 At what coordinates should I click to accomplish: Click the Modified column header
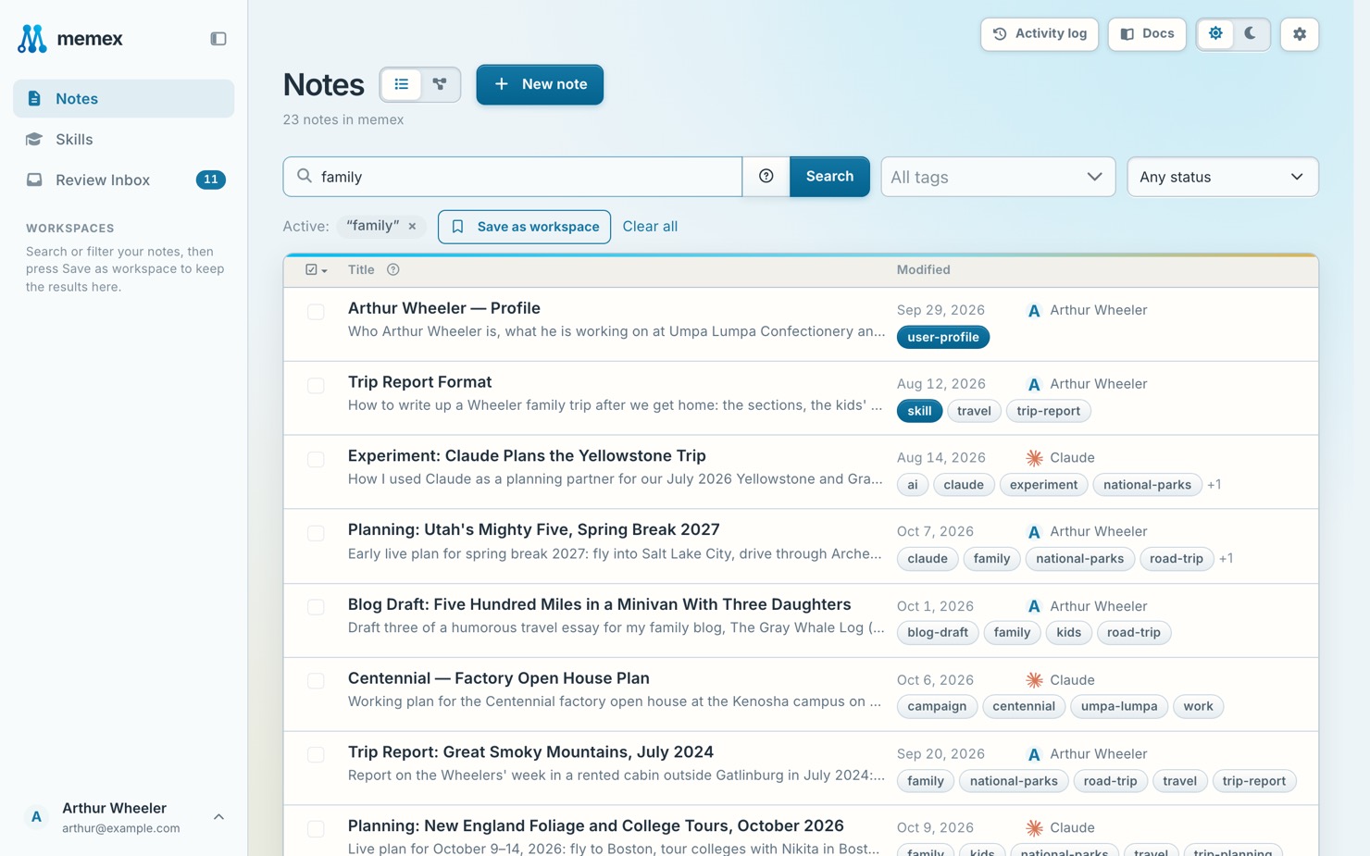923,270
